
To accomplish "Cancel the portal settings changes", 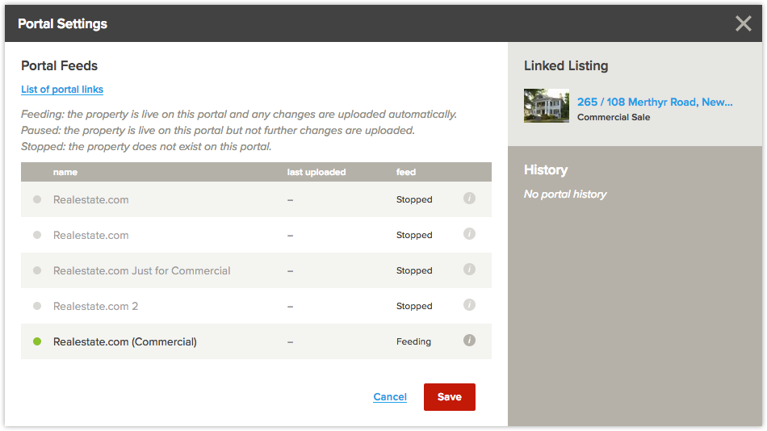I will [x=390, y=397].
